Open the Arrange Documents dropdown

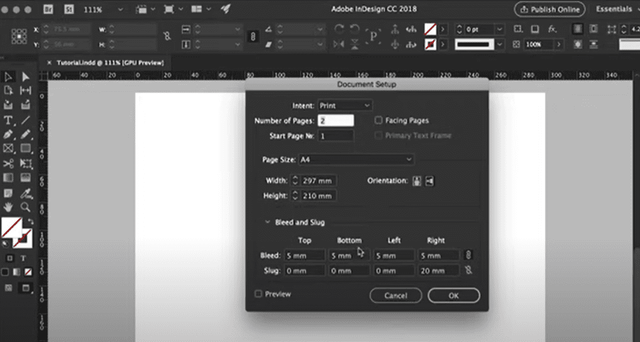(x=202, y=9)
